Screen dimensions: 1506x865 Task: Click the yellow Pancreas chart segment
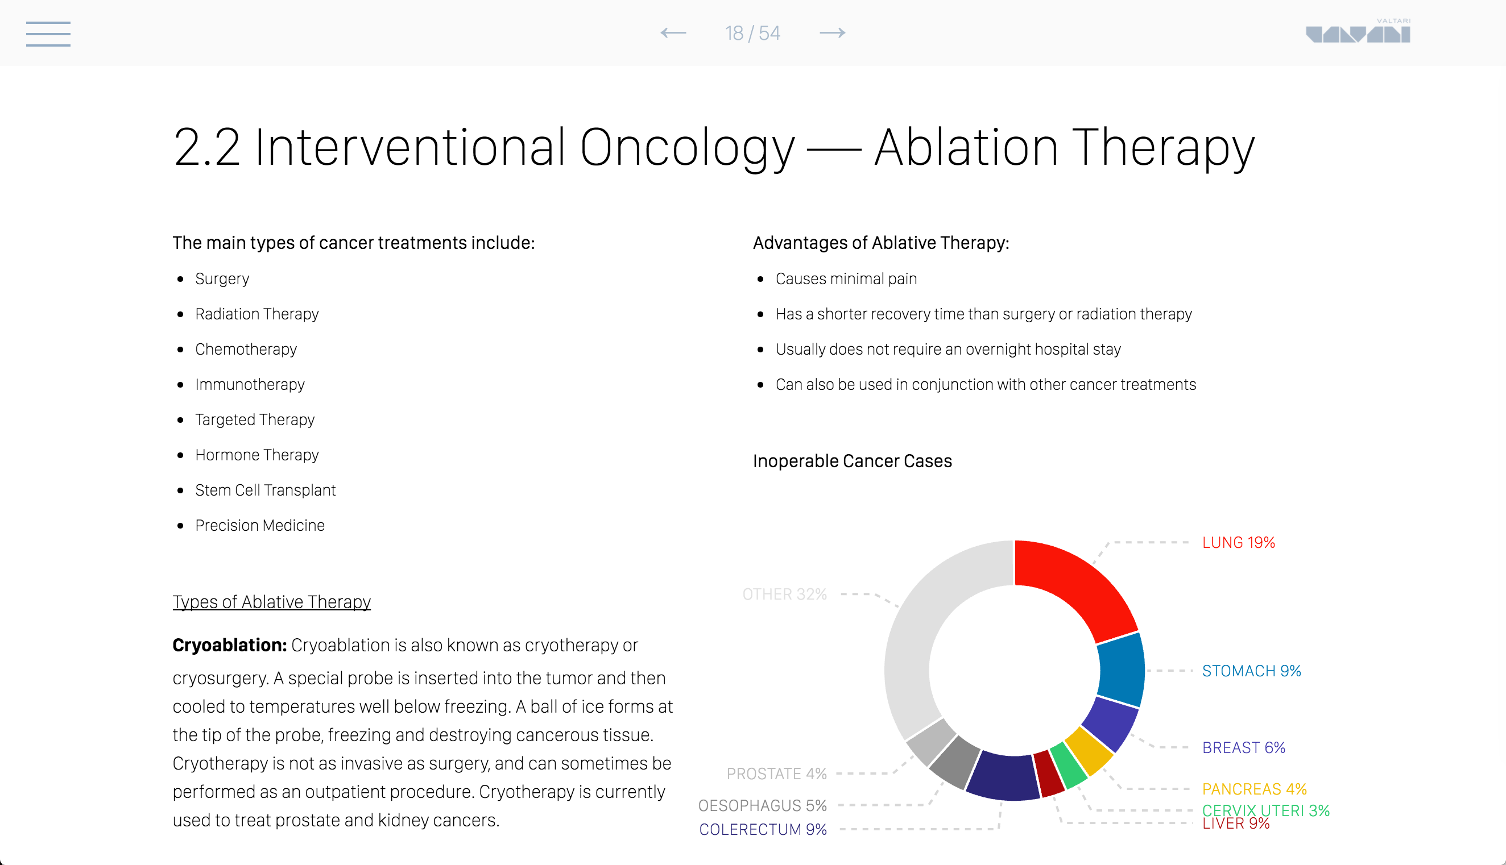tap(1089, 750)
